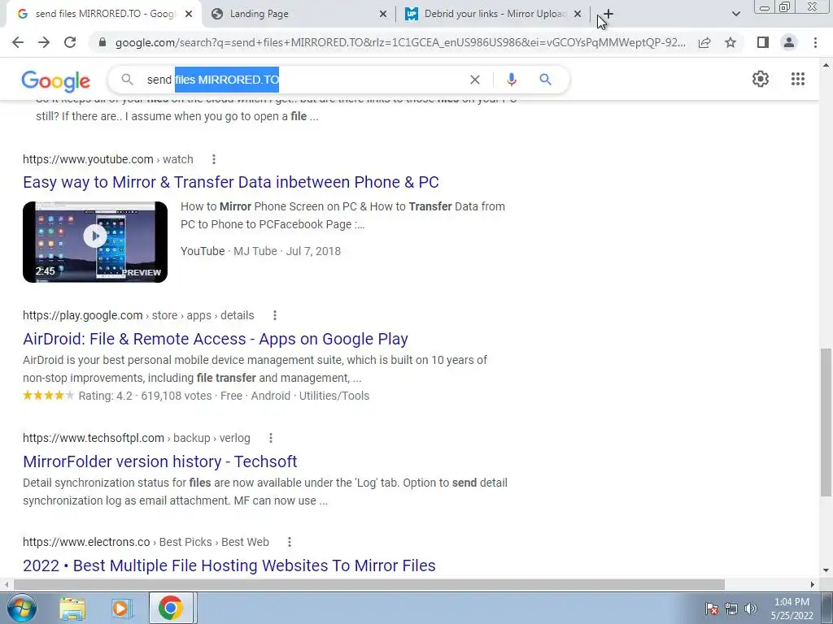Open options menu for play.google.com result
Image resolution: width=833 pixels, height=624 pixels.
click(x=275, y=315)
